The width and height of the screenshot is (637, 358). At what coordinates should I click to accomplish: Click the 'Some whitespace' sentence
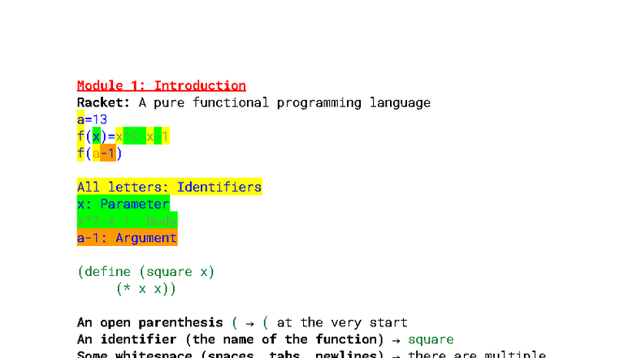311,354
